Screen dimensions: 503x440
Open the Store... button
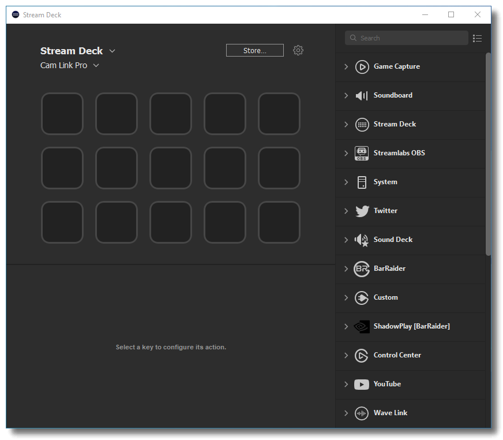tap(255, 50)
